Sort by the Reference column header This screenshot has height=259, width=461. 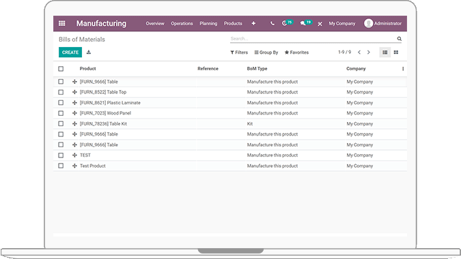click(208, 69)
